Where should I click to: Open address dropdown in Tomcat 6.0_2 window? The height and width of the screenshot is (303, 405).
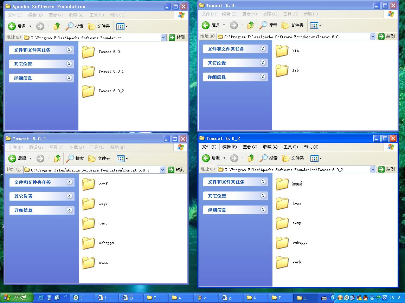pos(373,169)
